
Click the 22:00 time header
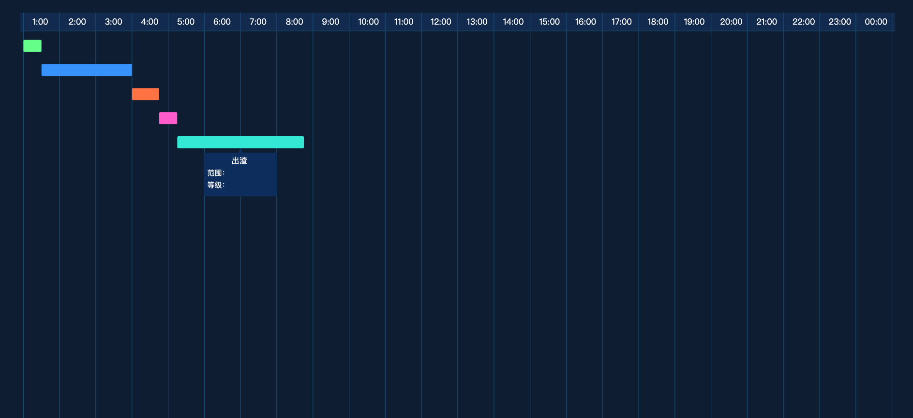click(803, 22)
